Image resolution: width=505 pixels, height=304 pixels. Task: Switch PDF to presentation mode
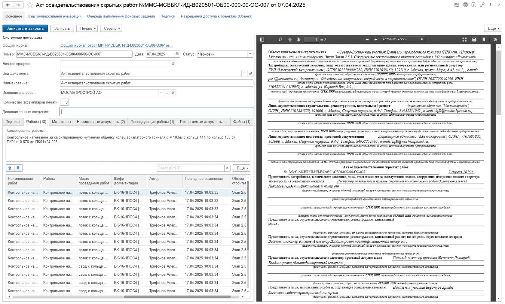(x=464, y=39)
